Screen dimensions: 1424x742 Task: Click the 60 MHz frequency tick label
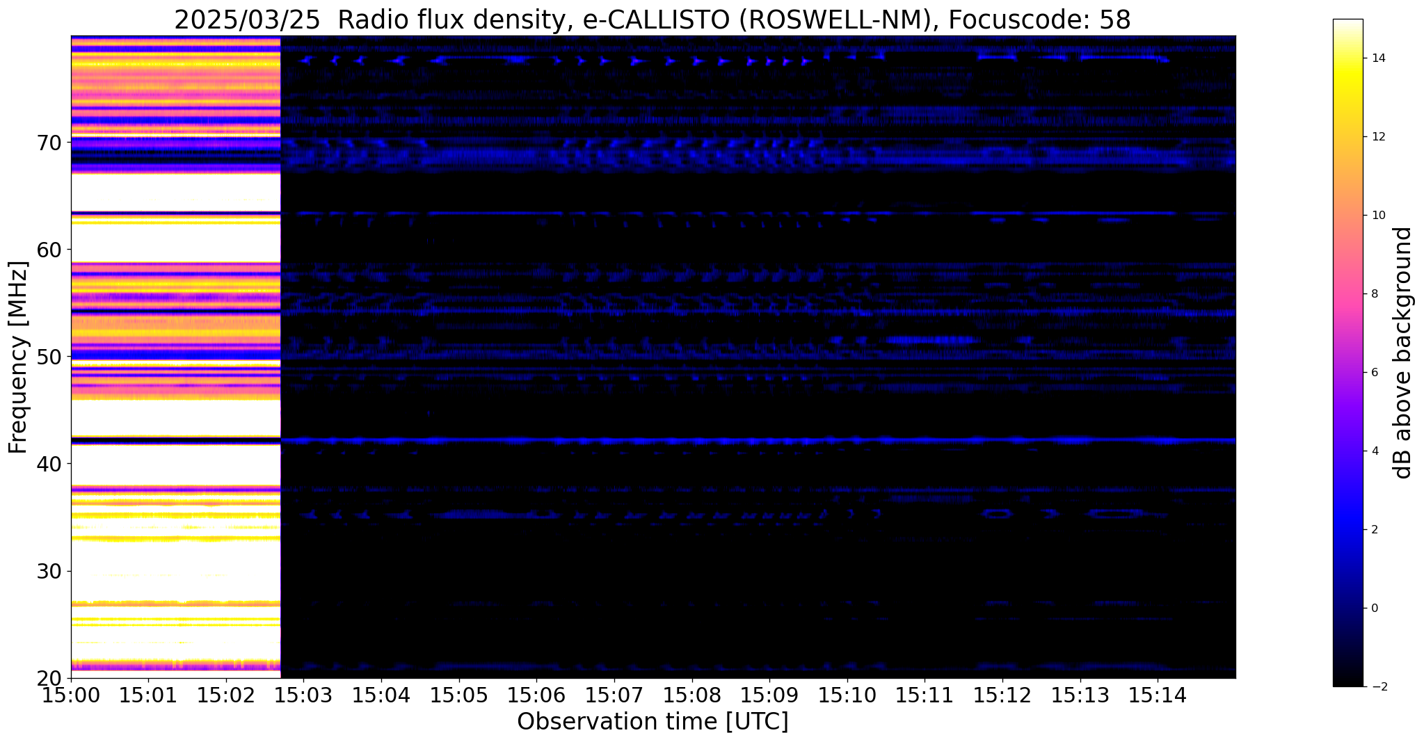pos(51,249)
